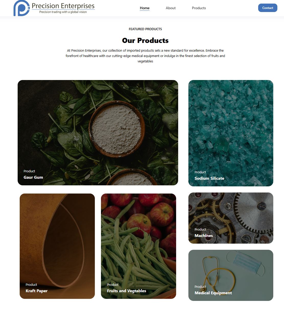Click the Precision Enterprises logo icon
The image size is (284, 317).
coord(21,8)
